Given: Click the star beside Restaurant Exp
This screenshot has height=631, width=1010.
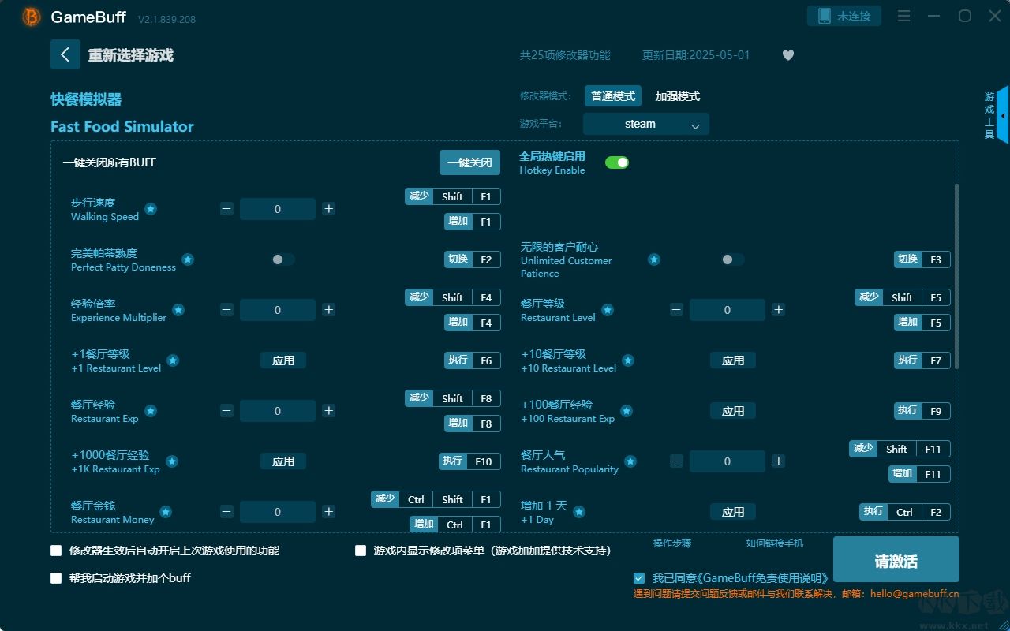Looking at the screenshot, I should coord(151,411).
